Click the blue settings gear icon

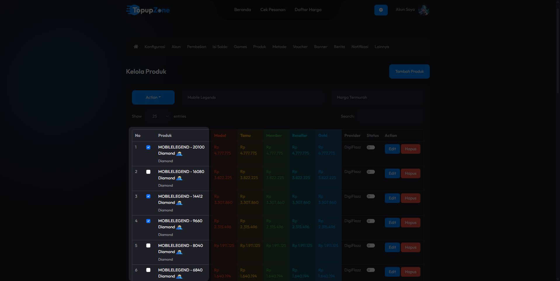381,10
